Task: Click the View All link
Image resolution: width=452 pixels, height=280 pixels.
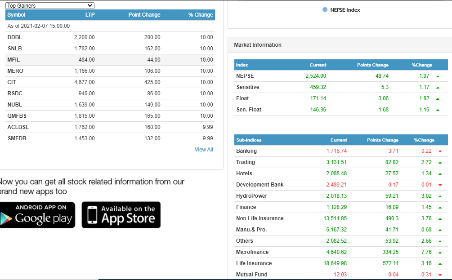Action: (x=204, y=150)
